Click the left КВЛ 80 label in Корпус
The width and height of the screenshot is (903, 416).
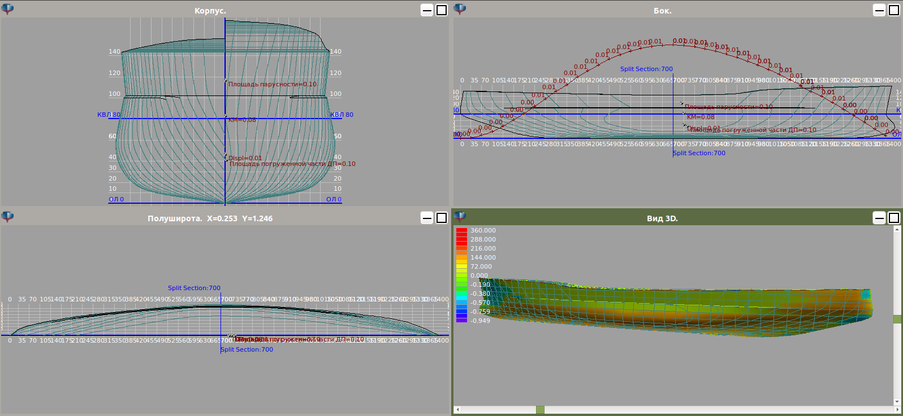109,115
